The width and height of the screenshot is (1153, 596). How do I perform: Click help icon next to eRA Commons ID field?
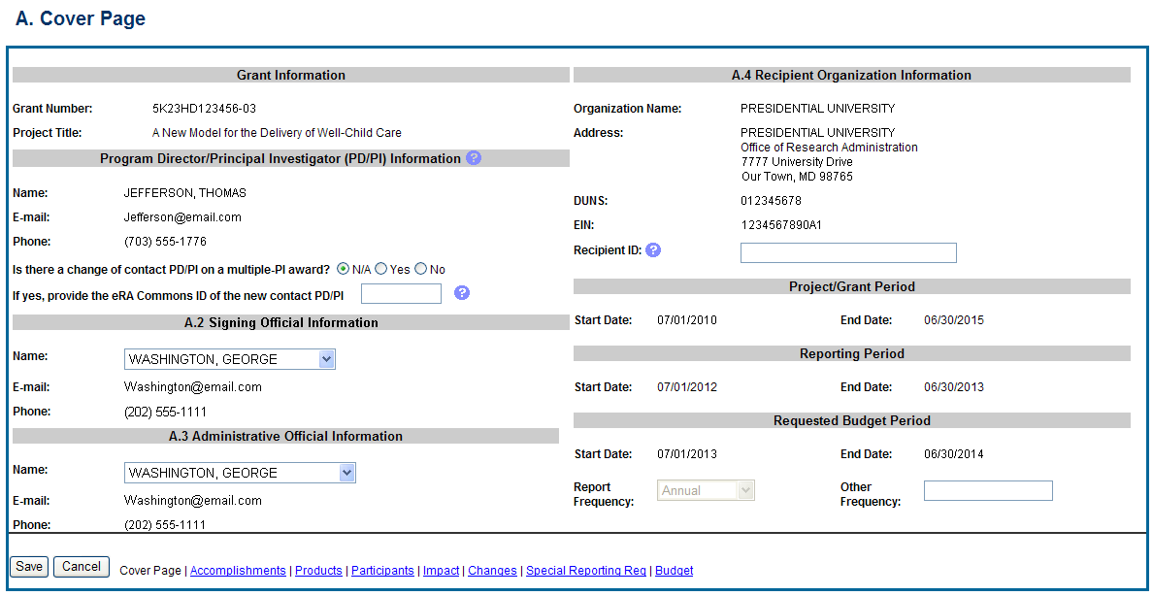point(462,293)
